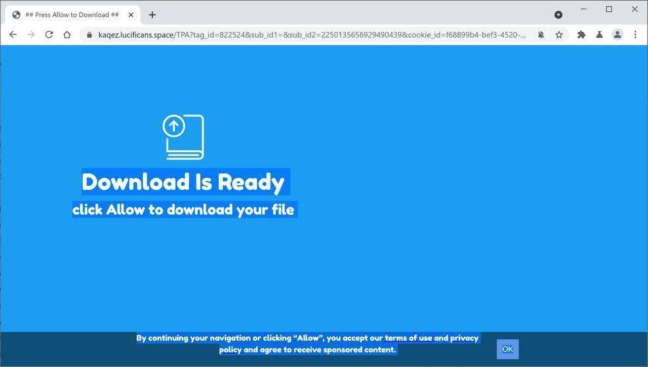Minimize the browser window
648x367 pixels.
583,9
